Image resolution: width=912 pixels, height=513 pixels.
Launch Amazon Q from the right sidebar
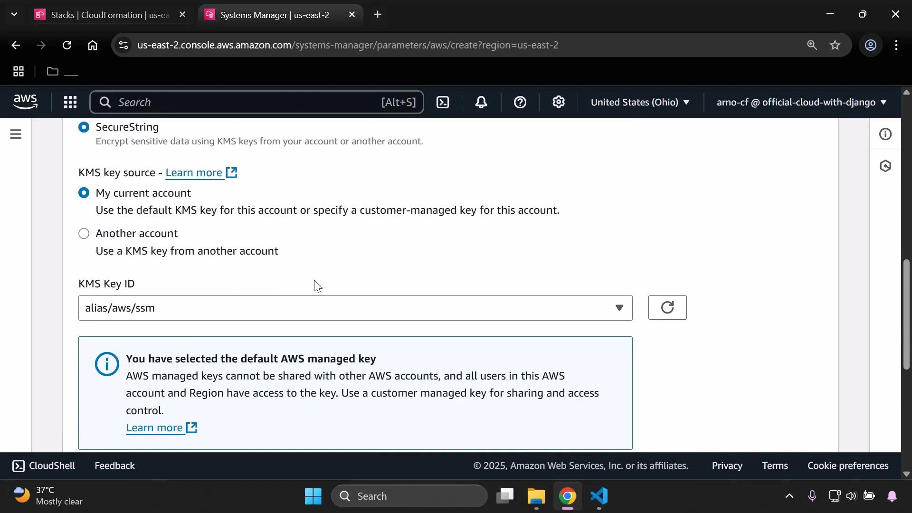[x=885, y=166]
